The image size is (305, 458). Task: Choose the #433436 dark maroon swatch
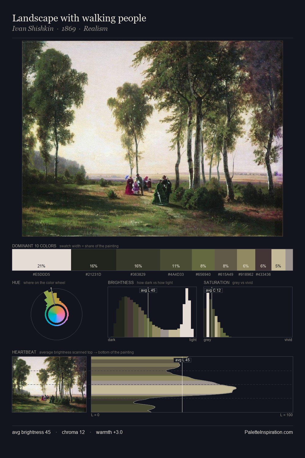coord(263,260)
